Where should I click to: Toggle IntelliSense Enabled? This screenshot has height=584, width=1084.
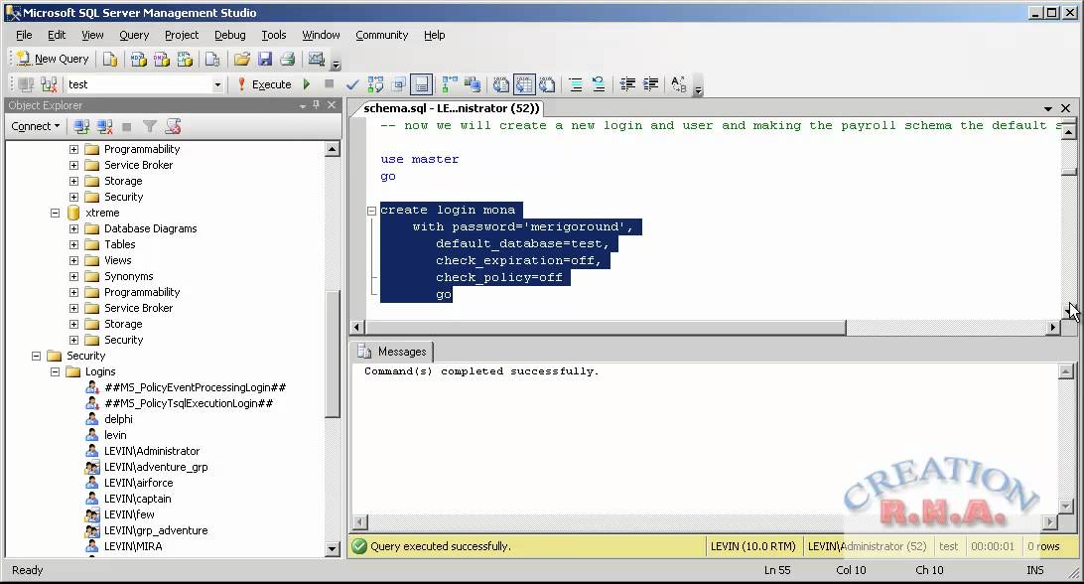click(421, 84)
